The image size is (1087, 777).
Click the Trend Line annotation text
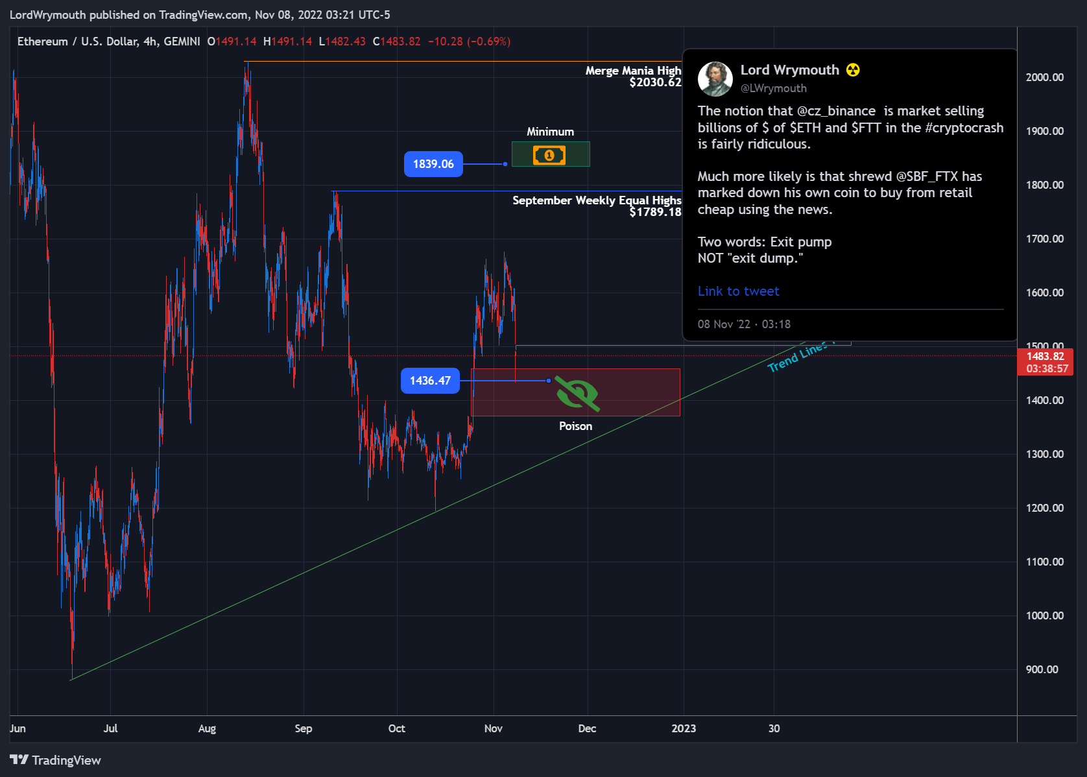click(799, 357)
